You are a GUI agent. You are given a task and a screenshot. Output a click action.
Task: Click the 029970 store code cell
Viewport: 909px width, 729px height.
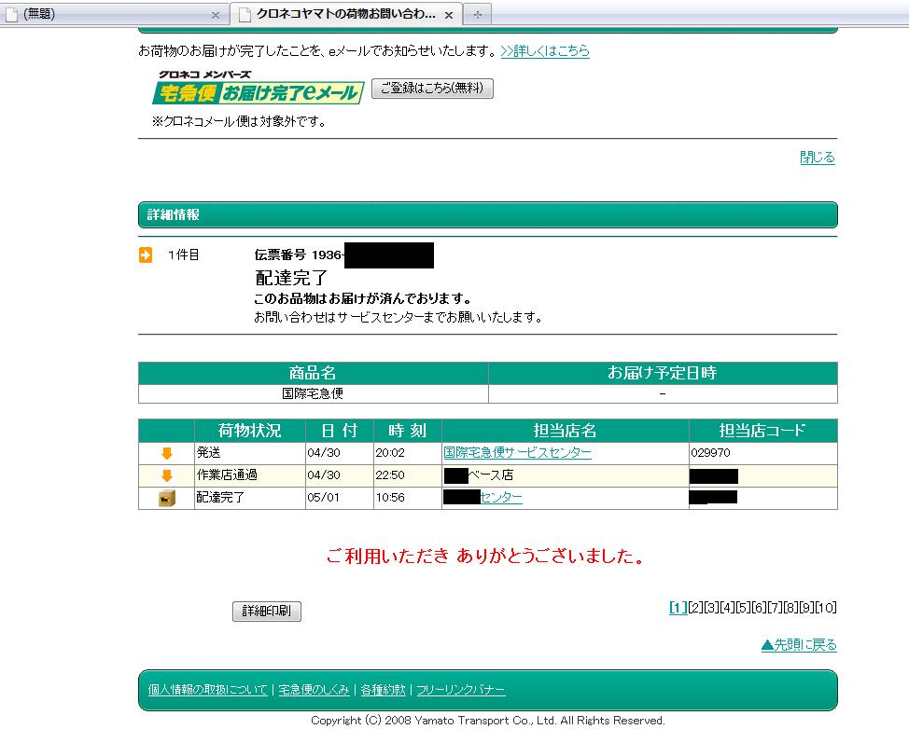tap(762, 453)
